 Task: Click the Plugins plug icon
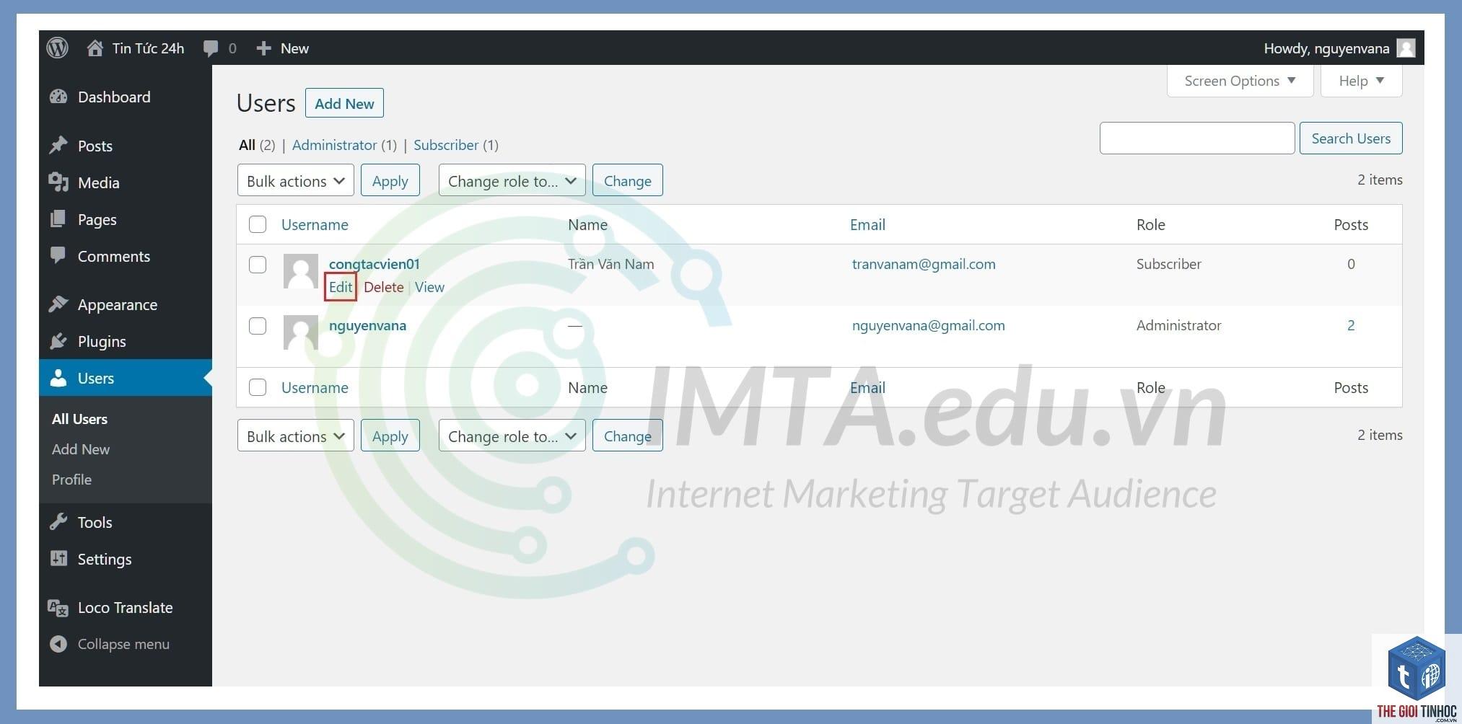58,341
